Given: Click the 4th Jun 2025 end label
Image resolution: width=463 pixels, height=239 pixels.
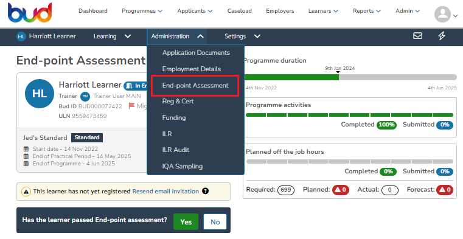Looking at the screenshot, I should click(x=442, y=88).
